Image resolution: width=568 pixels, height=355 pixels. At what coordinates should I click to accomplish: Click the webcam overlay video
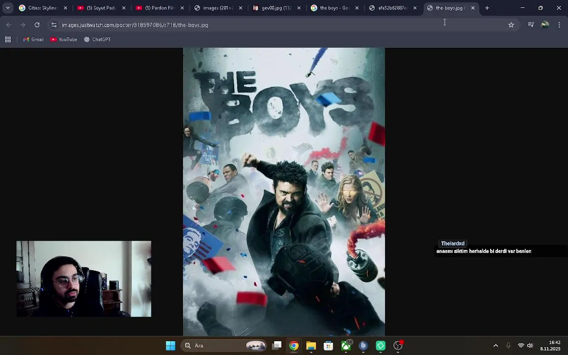[x=84, y=279]
